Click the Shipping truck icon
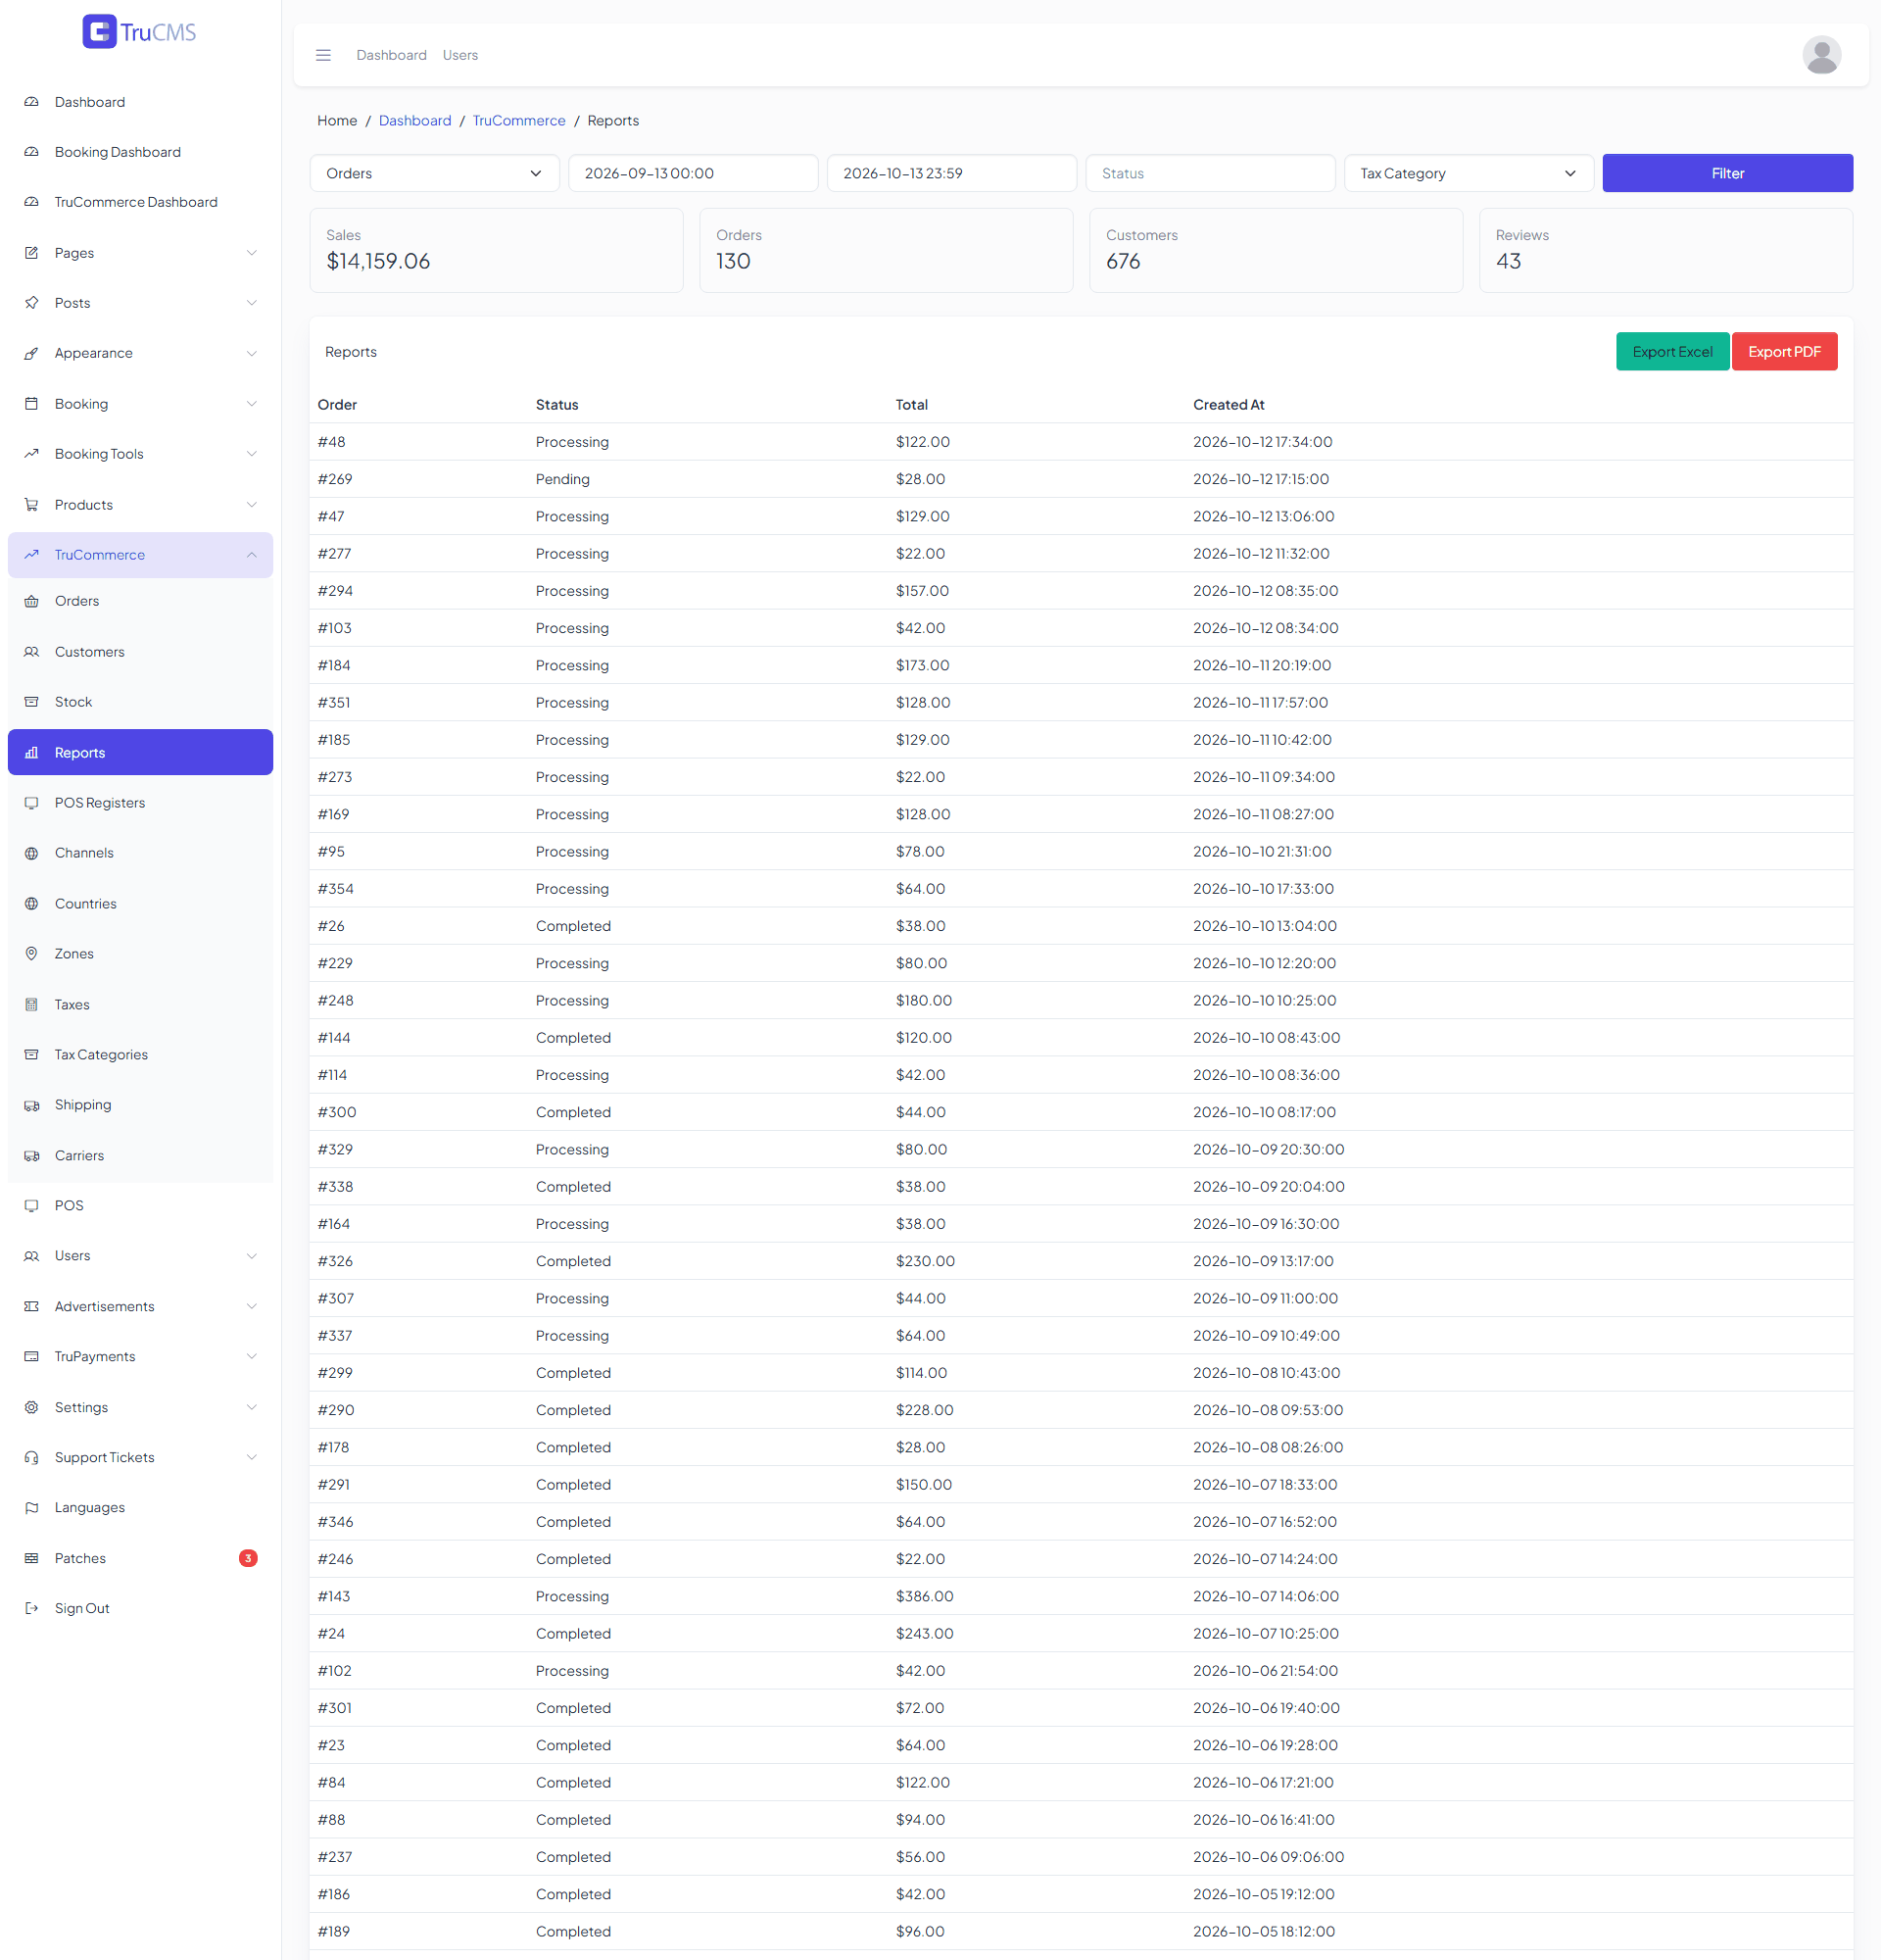Image resolution: width=1881 pixels, height=1960 pixels. [x=32, y=1105]
